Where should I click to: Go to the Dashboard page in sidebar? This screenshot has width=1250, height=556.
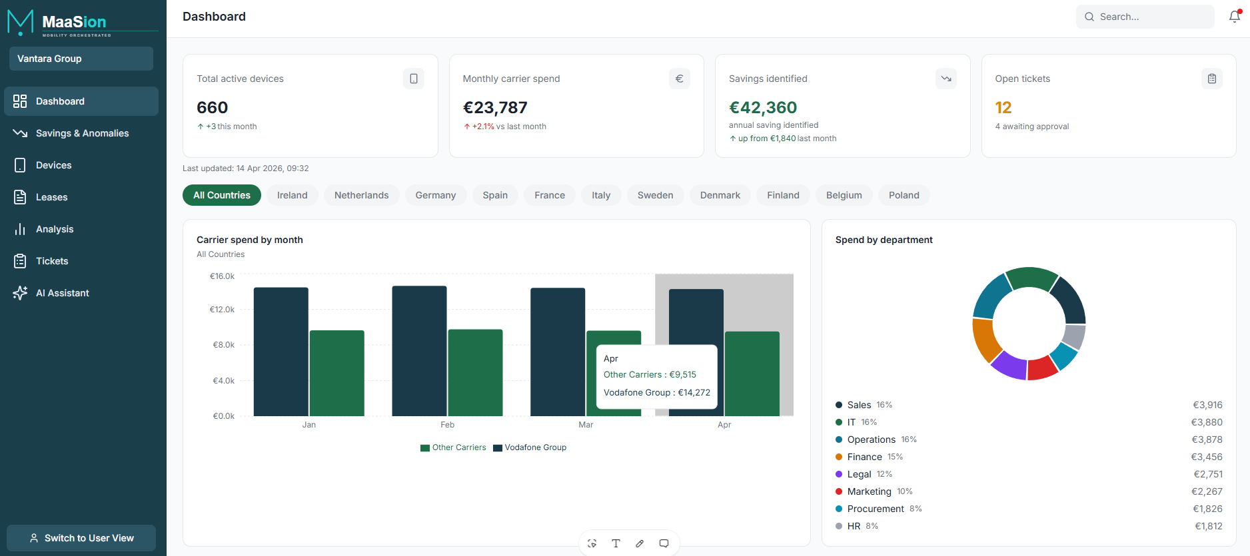81,101
